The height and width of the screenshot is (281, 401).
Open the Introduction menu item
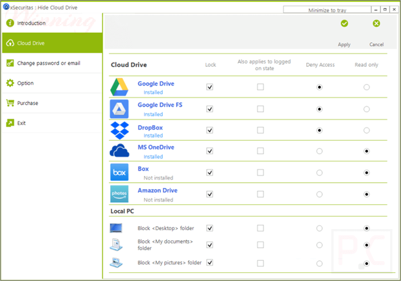tap(52, 23)
